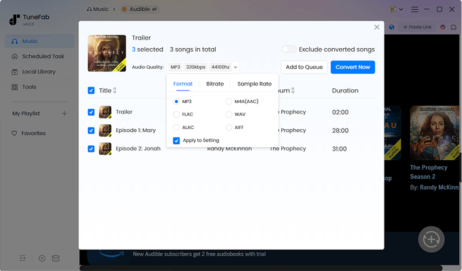Uncheck the Episode 1: Mary row
Viewport: 462px width, 271px height.
click(x=91, y=130)
